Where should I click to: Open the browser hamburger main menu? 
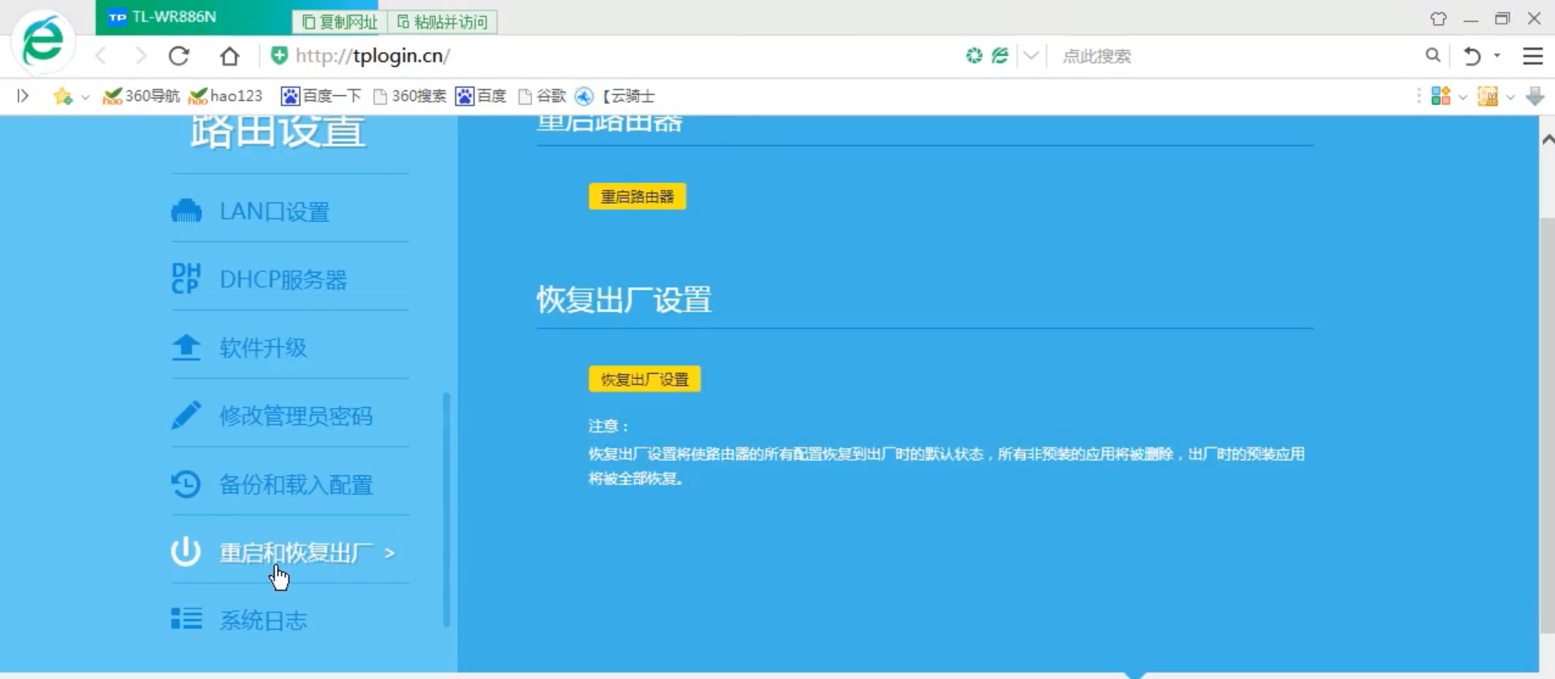click(x=1532, y=56)
